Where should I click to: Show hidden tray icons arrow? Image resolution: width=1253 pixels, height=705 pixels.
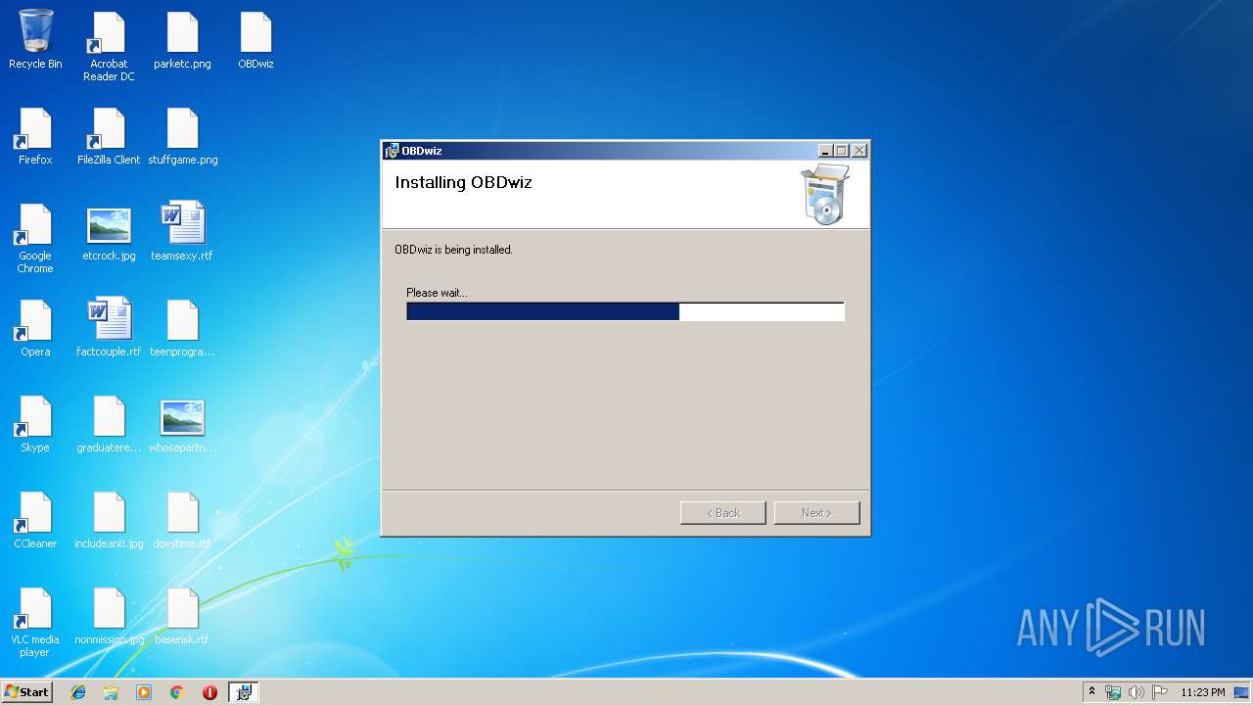(1091, 692)
